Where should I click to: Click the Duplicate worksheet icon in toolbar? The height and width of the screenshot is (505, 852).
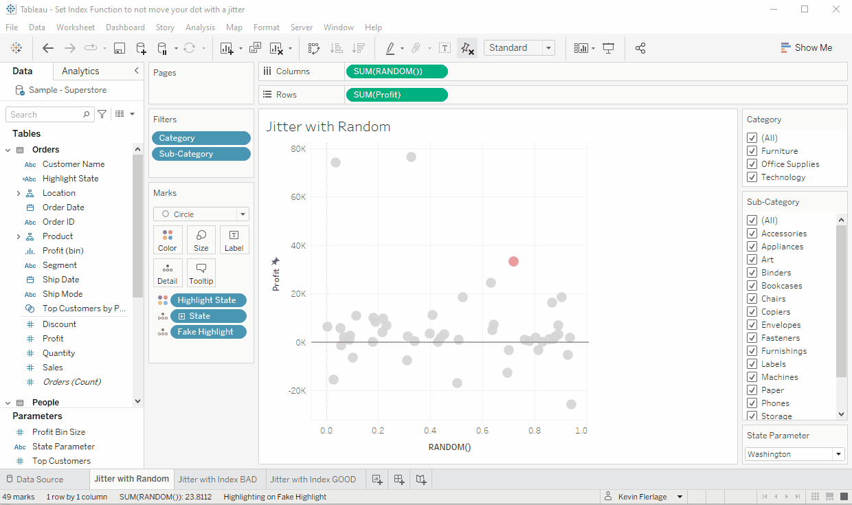tap(255, 48)
